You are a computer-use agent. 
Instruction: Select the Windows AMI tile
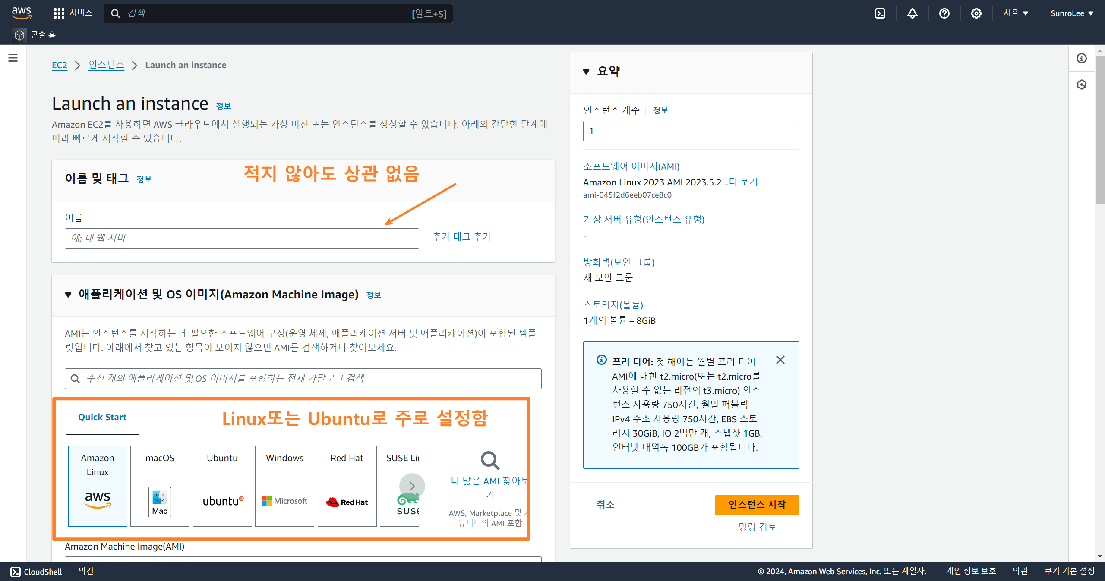point(284,486)
